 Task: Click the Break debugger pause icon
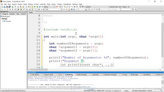click(x=75, y=7)
